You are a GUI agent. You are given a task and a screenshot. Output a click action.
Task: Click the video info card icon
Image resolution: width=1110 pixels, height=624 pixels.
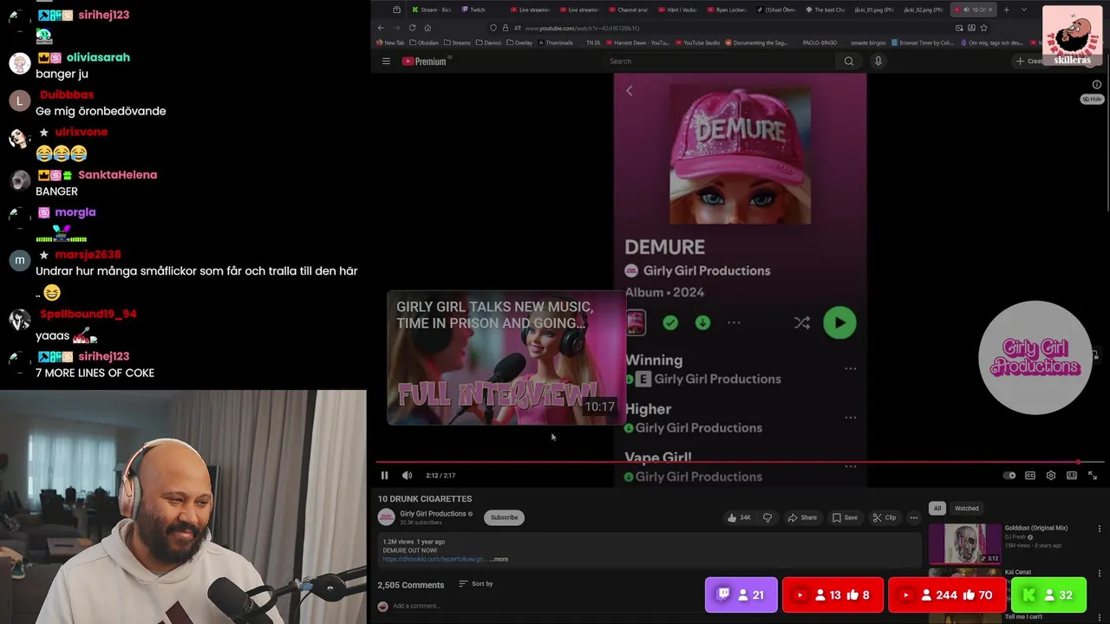[1096, 84]
